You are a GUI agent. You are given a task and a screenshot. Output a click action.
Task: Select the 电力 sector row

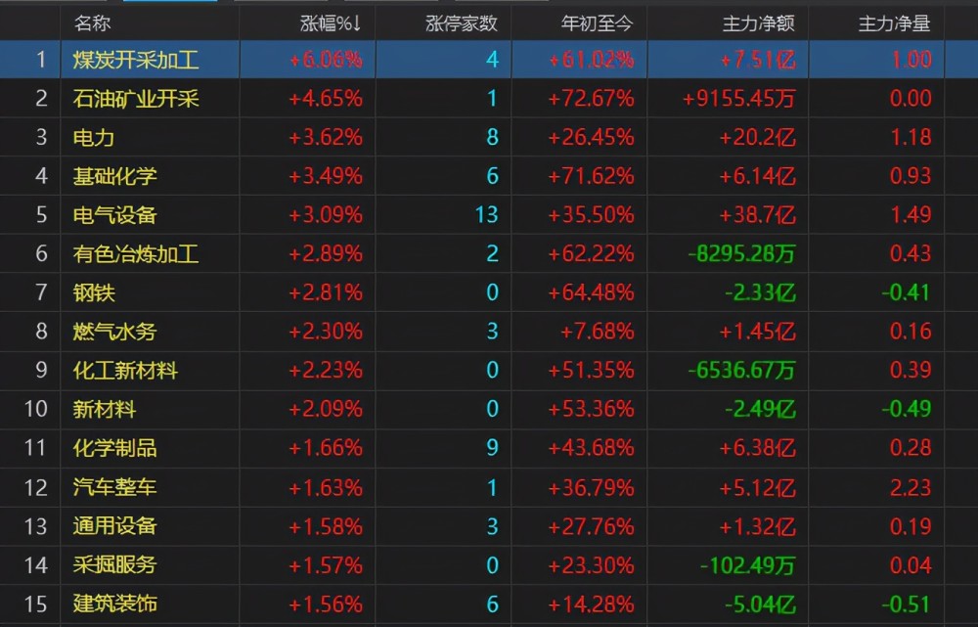coord(94,137)
